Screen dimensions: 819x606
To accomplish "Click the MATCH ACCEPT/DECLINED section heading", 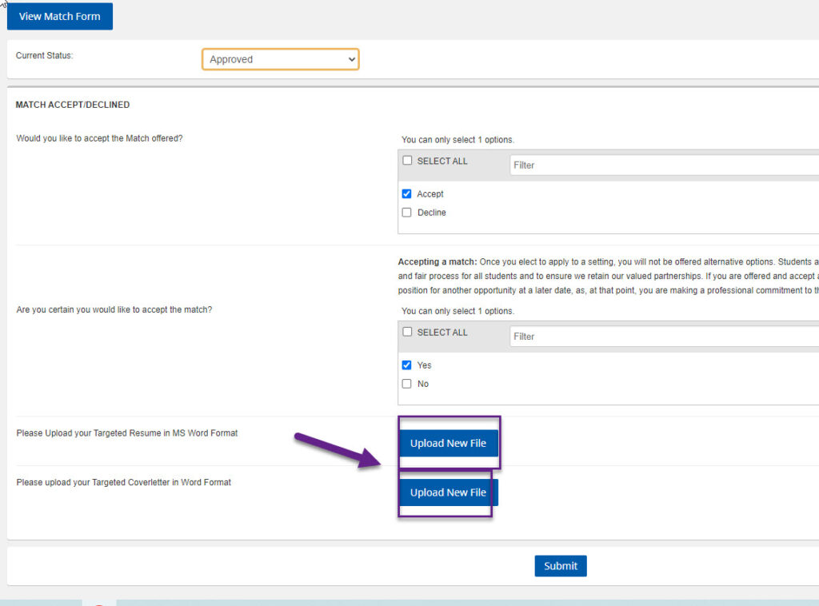I will pos(73,105).
